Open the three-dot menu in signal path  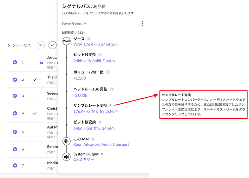[142, 24]
